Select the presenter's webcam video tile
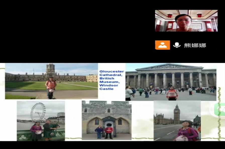This screenshot has height=149, width=225. pos(186,21)
